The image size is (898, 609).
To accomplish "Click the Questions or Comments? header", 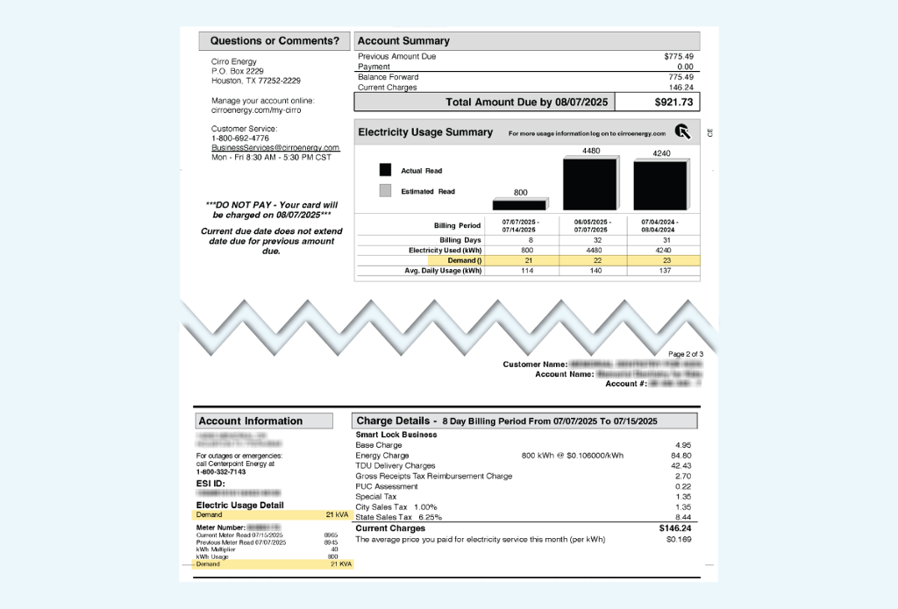I will 274,41.
